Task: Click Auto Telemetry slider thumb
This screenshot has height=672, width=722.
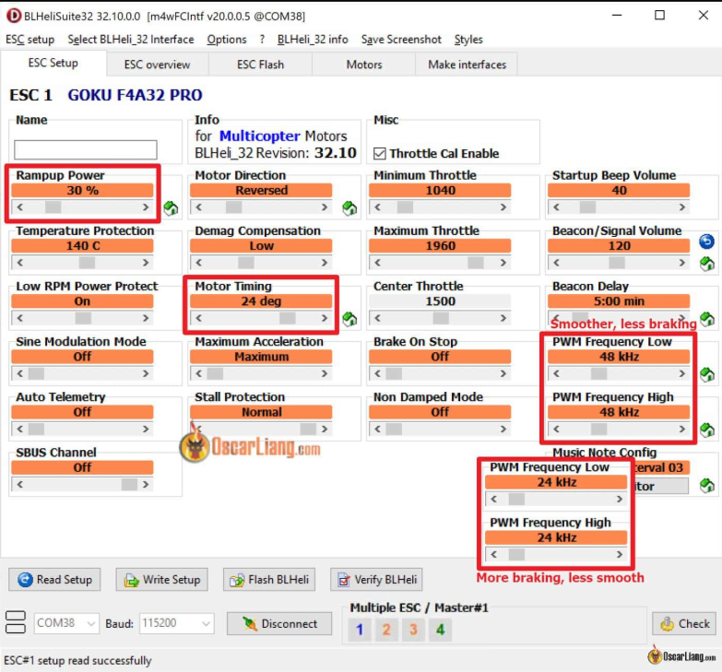Action: (x=36, y=429)
